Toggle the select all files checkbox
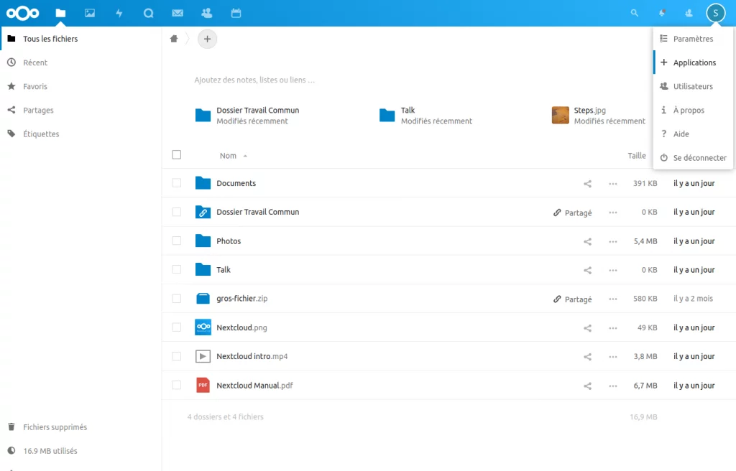This screenshot has height=471, width=736. tap(177, 155)
